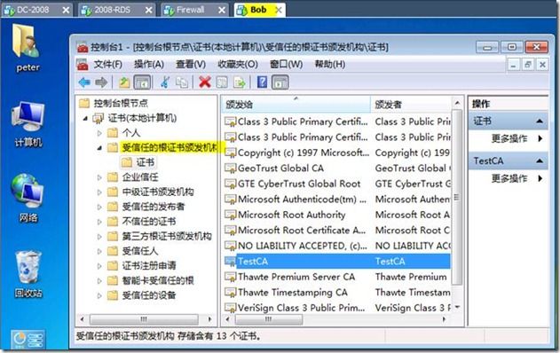Open 更多操作 under the TestCA section
Screen dimensions: 560x353
tap(509, 178)
